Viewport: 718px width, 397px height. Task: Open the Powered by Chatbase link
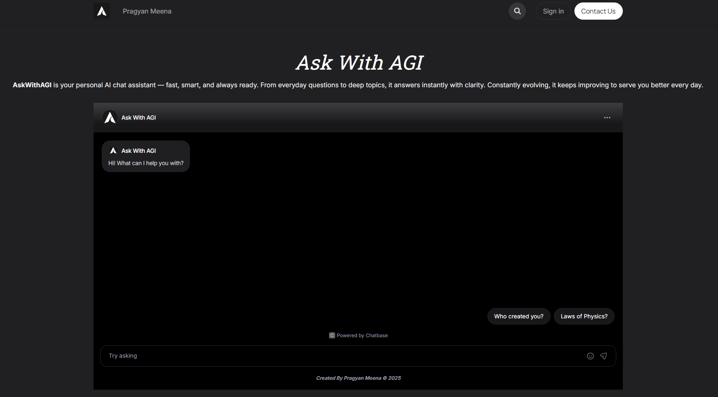coord(362,336)
